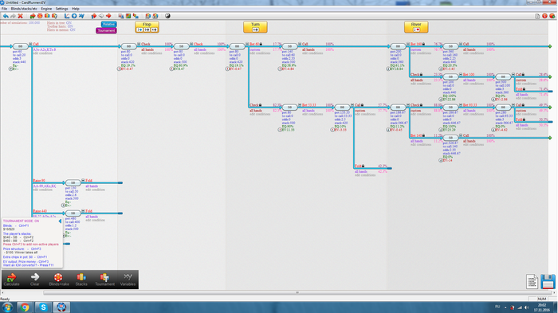Collapse the Bet 100 branch
The width and height of the screenshot is (558, 313).
coord(461,74)
